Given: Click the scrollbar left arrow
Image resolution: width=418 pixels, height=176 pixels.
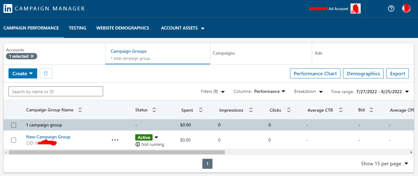Looking at the screenshot, I should 6,152.
